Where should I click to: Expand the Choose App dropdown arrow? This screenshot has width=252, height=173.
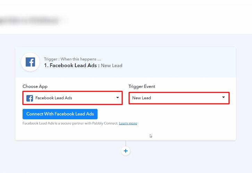[117, 98]
